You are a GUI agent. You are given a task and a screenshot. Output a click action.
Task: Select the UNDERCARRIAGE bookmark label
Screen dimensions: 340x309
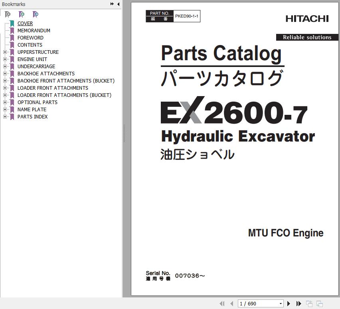(36, 66)
